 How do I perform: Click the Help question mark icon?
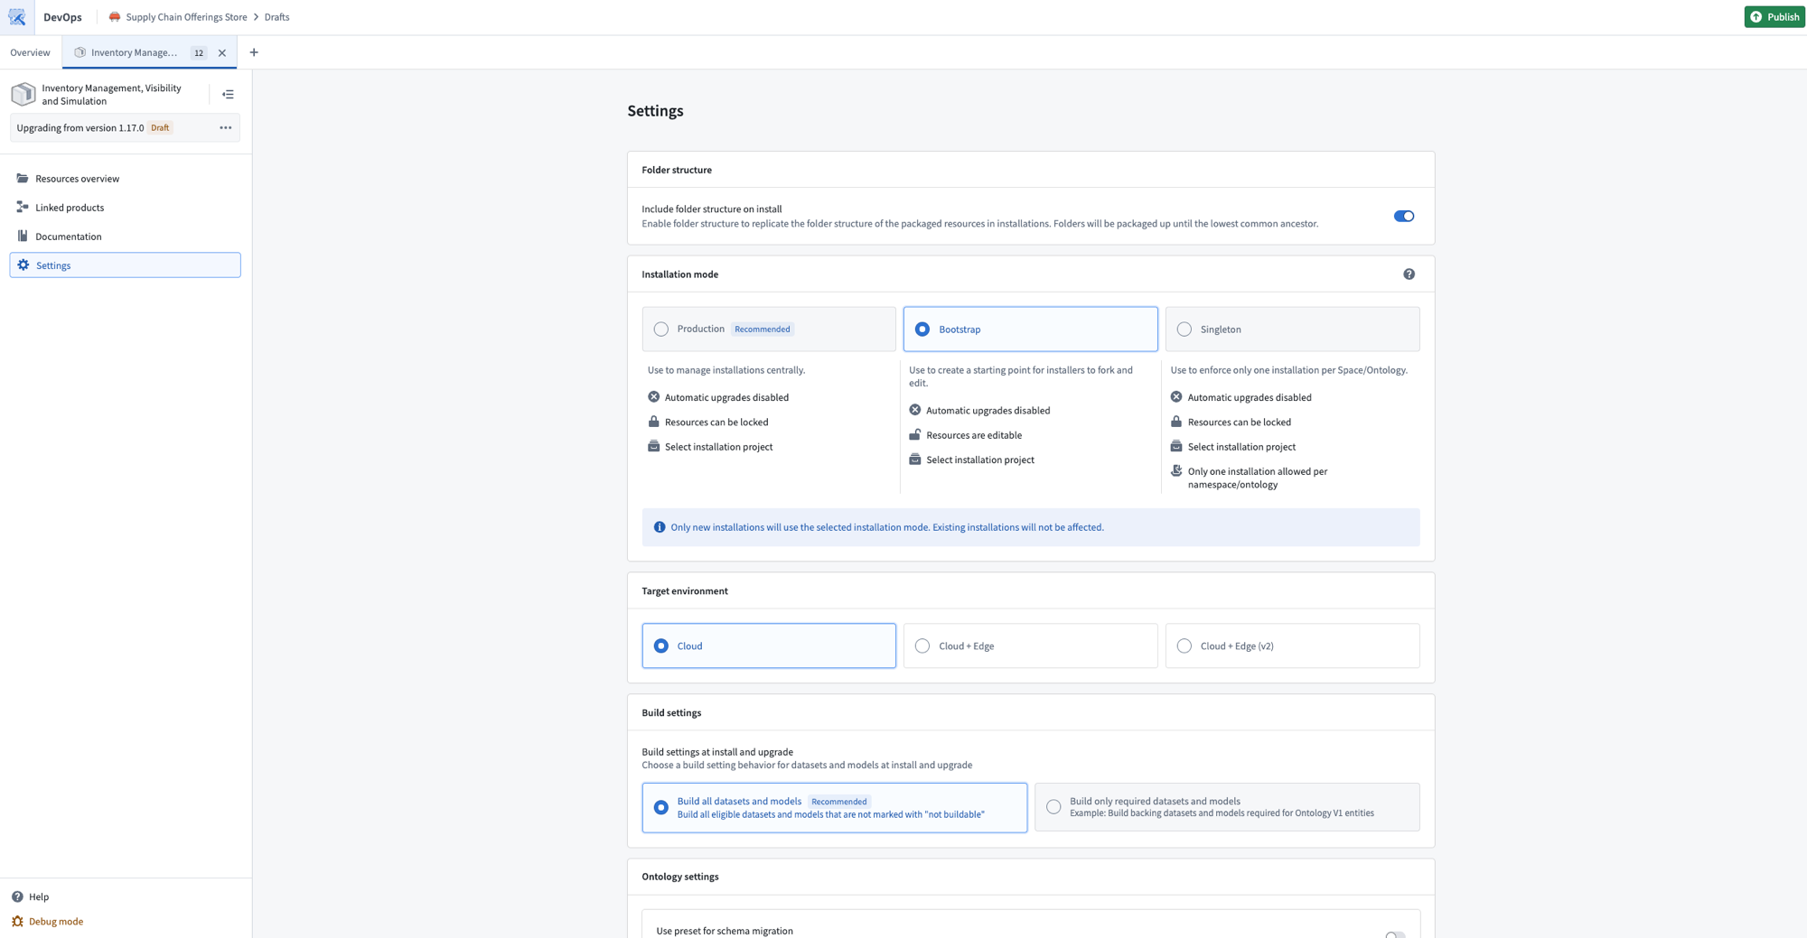17,897
